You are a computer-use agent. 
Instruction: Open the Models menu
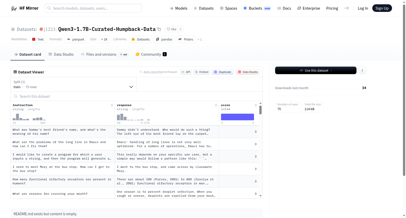[179, 8]
